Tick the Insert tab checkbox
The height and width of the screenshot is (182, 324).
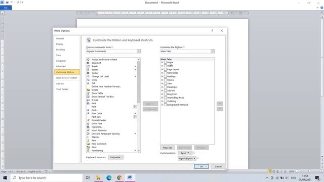[166, 66]
